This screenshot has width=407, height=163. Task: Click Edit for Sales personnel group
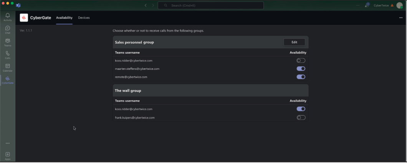294,42
